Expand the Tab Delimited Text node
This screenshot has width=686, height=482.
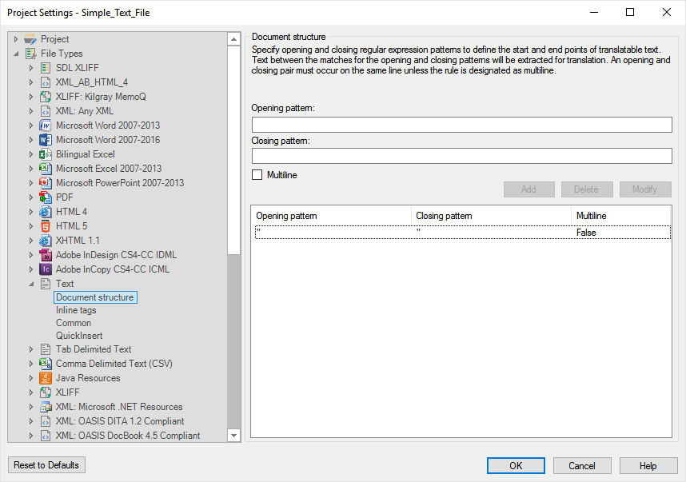(31, 349)
